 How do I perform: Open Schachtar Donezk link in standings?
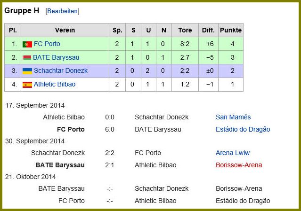(x=61, y=70)
